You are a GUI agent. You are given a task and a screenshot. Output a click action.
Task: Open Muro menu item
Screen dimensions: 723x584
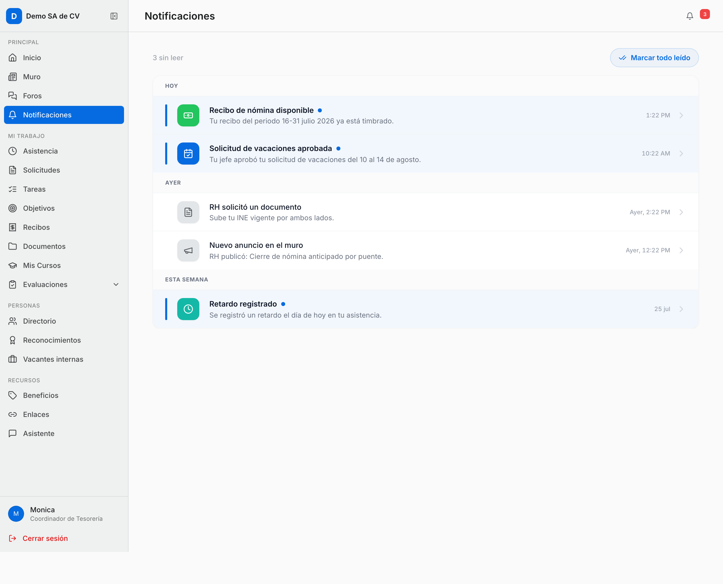tap(64, 77)
